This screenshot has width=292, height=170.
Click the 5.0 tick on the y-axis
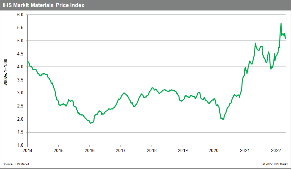20,41
